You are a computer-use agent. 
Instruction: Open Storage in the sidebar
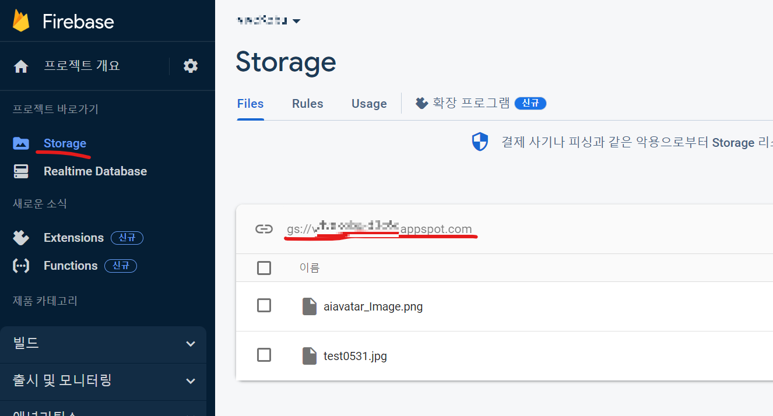click(x=65, y=143)
